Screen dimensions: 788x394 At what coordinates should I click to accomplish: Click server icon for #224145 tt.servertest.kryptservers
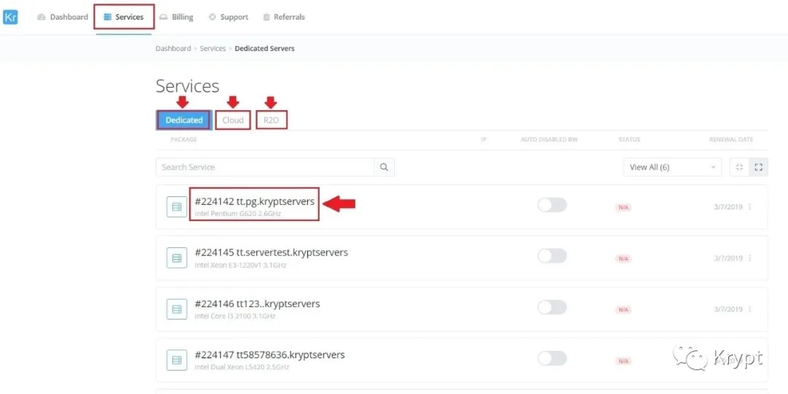click(x=177, y=258)
